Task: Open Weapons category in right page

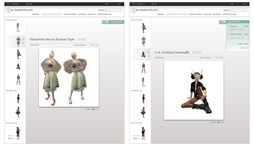Action: (216, 14)
